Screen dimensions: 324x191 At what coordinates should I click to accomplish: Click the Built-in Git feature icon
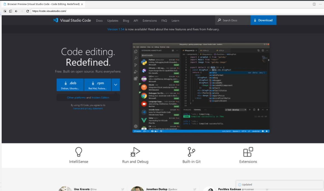point(192,152)
